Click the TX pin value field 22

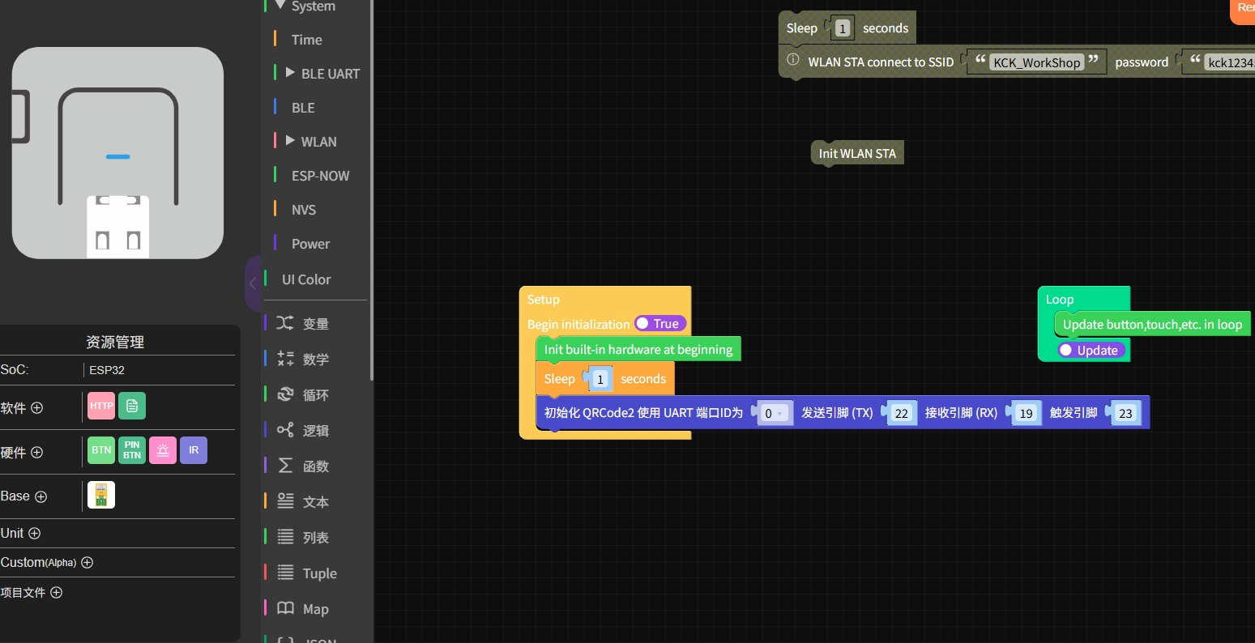pos(901,414)
